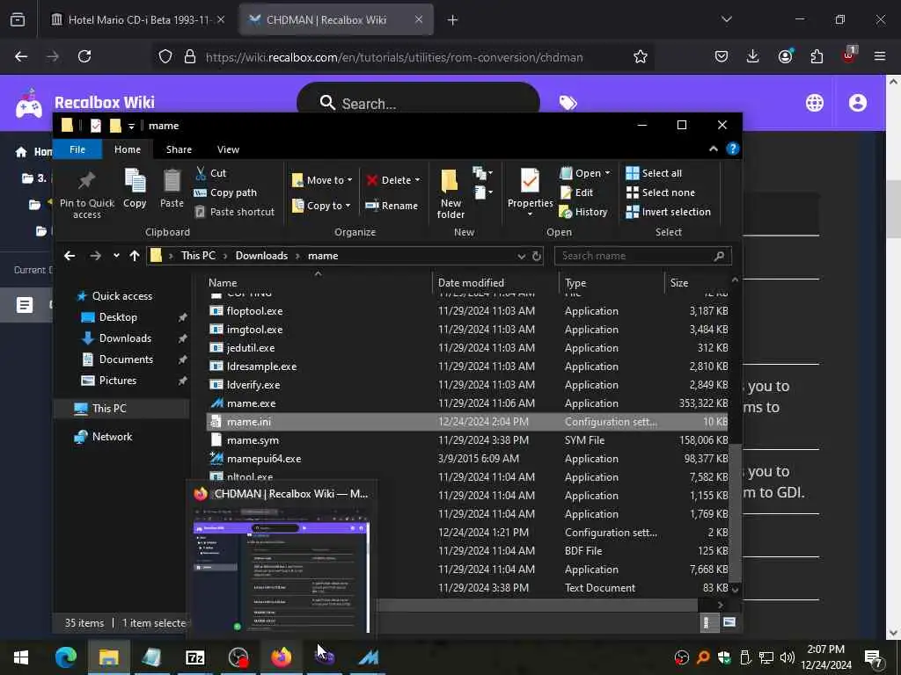Bookmark page with star icon
Viewport: 901px width, 675px height.
tap(641, 57)
